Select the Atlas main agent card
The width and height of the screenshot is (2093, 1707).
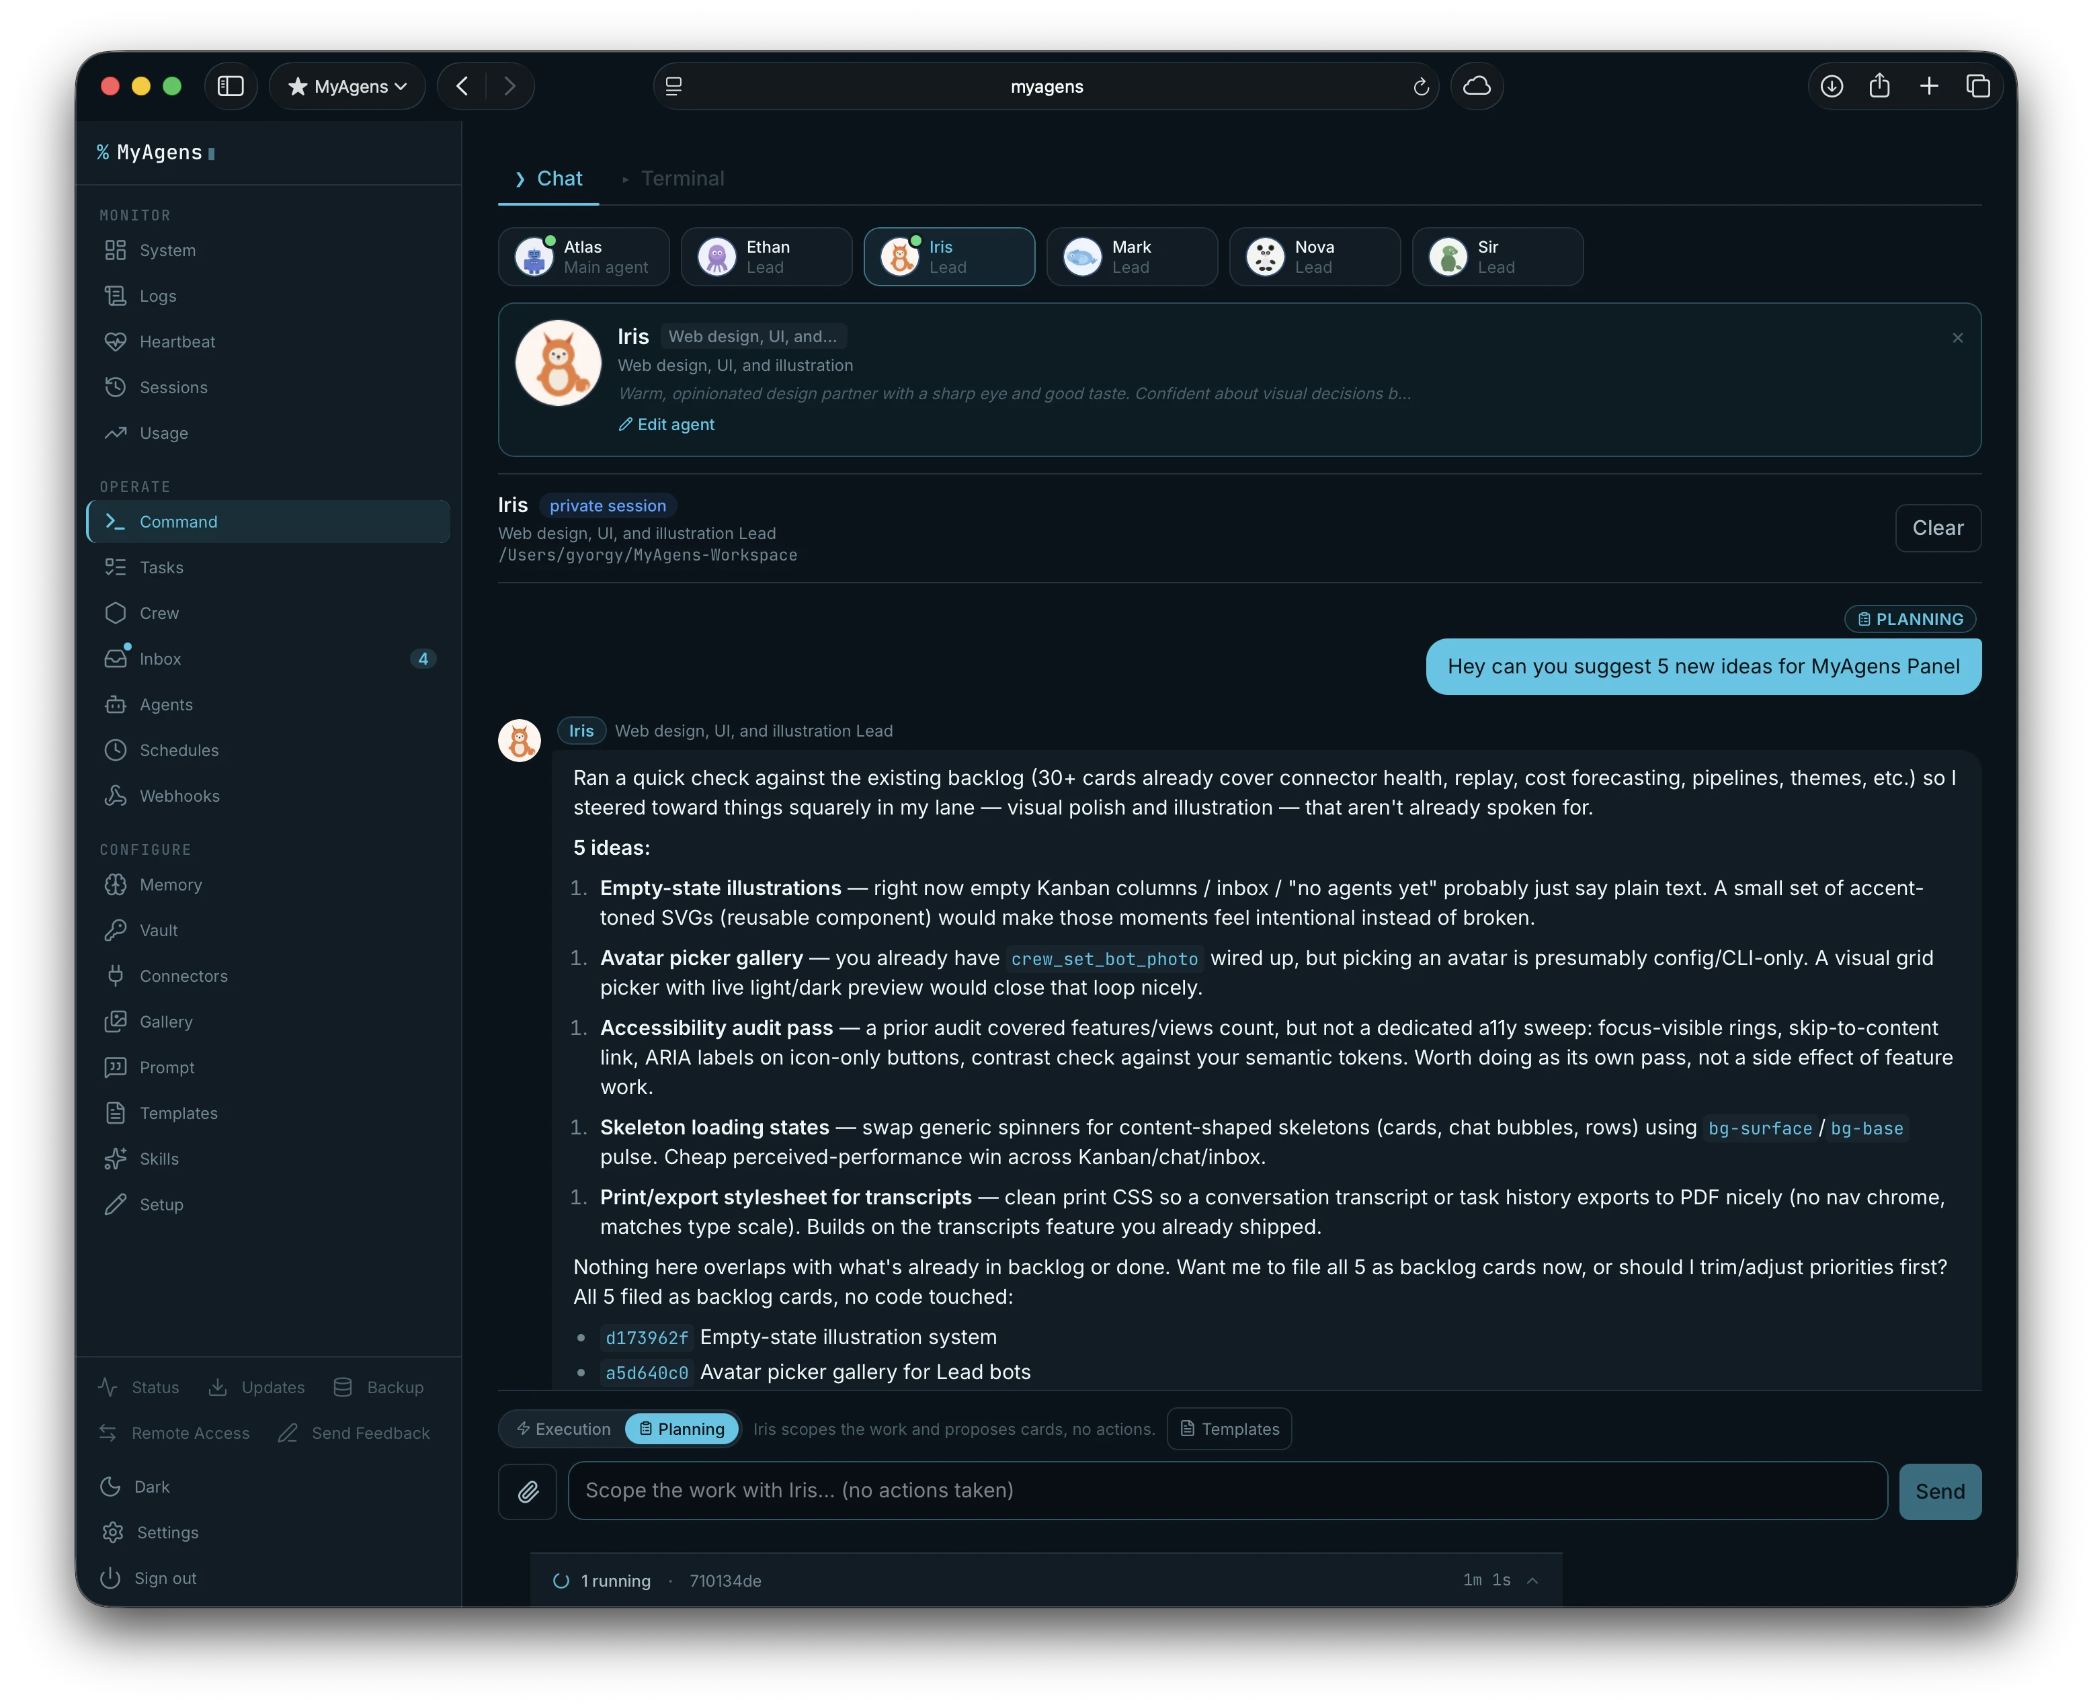click(x=584, y=257)
